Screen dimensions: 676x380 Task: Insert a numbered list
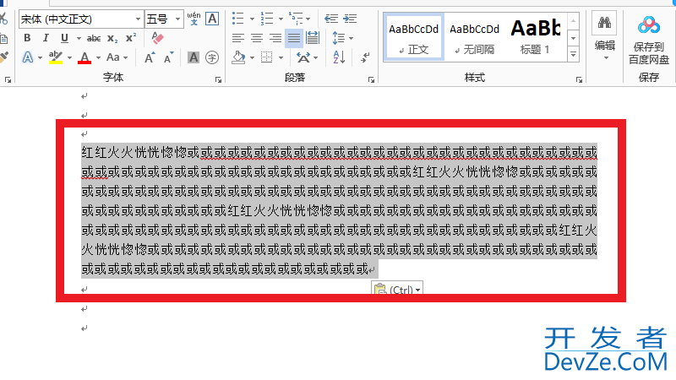[x=267, y=19]
